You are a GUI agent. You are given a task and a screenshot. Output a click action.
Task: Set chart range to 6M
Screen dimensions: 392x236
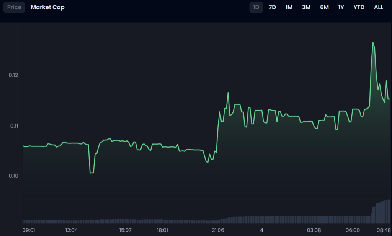(324, 7)
